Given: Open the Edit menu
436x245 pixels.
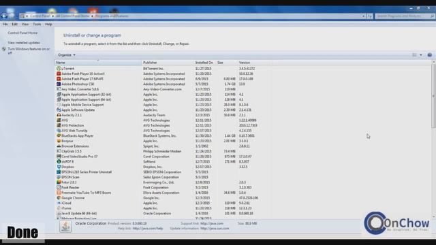Looking at the screenshot, I should [14, 24].
